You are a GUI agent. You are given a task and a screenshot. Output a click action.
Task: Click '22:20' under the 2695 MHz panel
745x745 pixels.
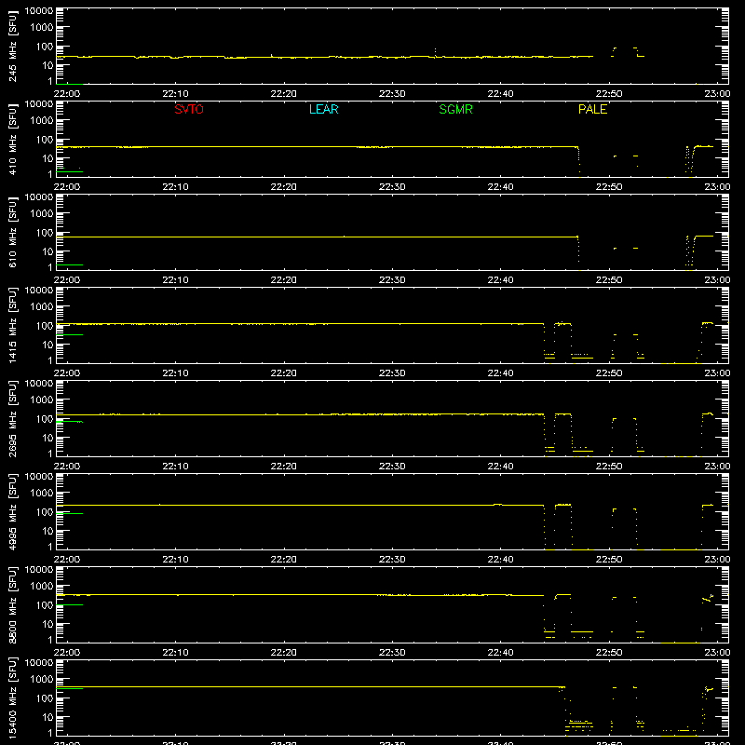coord(284,467)
